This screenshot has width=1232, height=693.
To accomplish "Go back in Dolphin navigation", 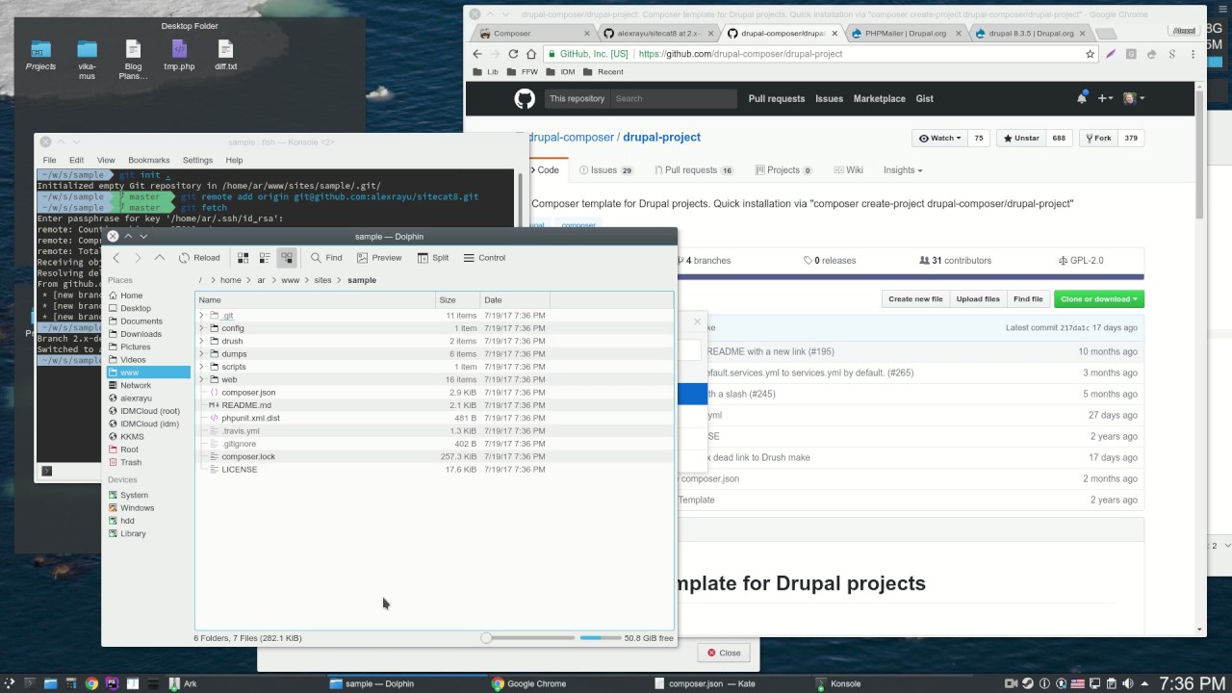I will 116,258.
